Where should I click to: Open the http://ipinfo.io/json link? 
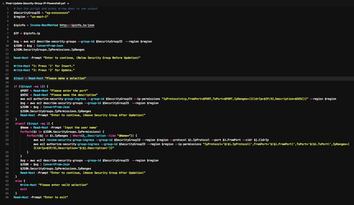tap(77, 25)
